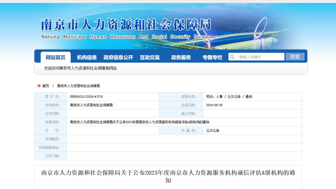Click the 关键词 label cell
Screen dimensions: 336x189
click(x=181, y=130)
